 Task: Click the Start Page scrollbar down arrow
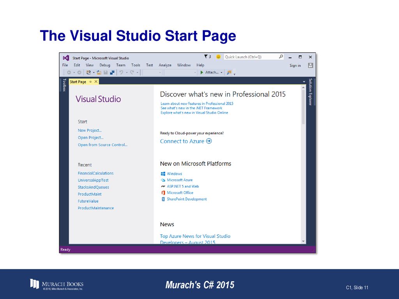[303, 241]
